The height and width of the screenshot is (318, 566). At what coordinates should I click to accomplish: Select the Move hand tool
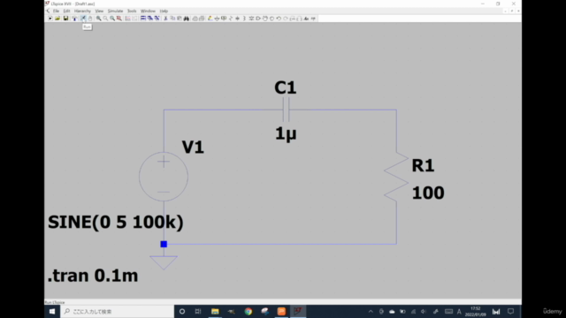[265, 19]
